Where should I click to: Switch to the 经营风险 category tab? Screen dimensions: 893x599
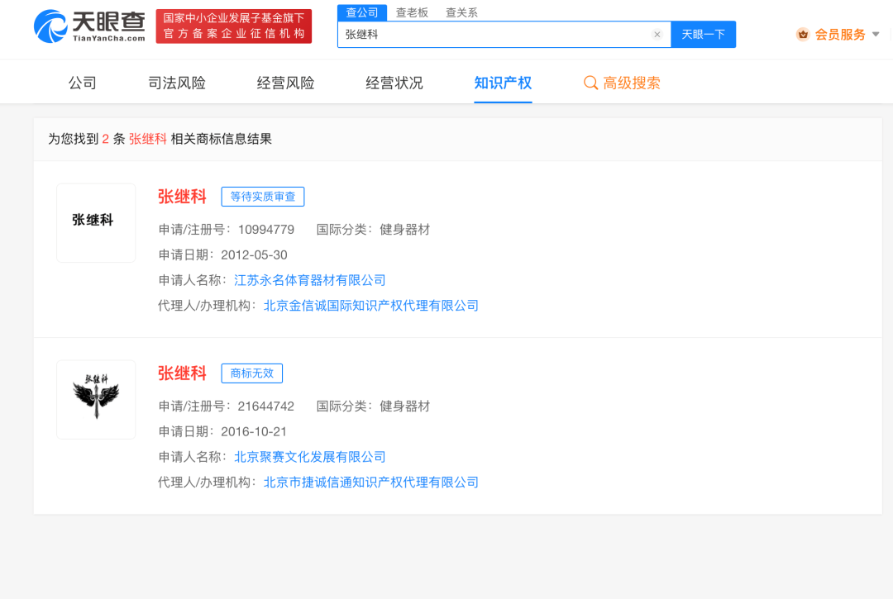pyautogui.click(x=285, y=83)
